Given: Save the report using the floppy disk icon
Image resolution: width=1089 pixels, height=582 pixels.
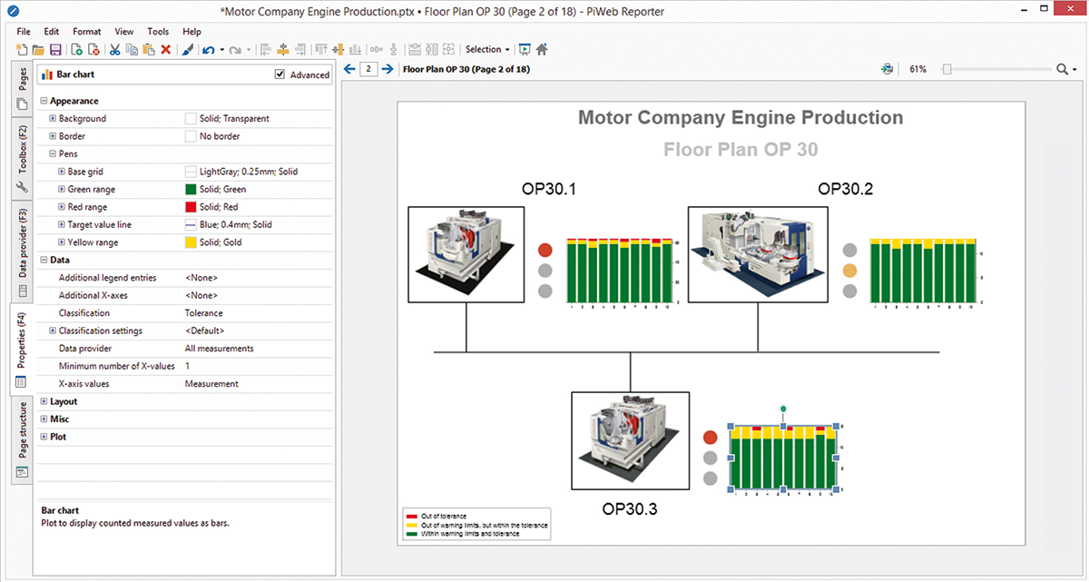Looking at the screenshot, I should [x=55, y=50].
